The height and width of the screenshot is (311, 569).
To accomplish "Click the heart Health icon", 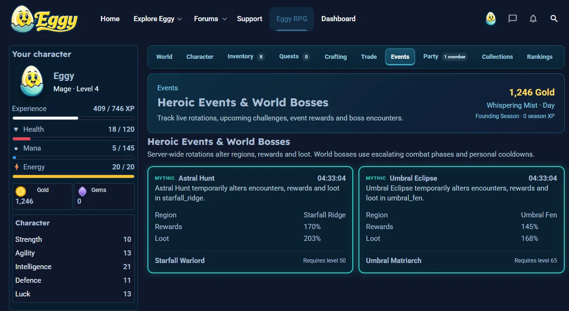I will coord(16,129).
